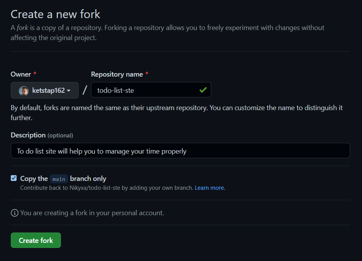Viewport: 362px width, 261px height.
Task: Select the Description text field
Action: 180,150
